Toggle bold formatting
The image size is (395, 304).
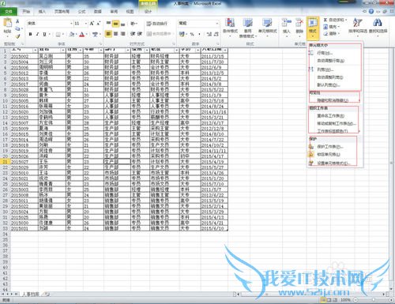(x=30, y=34)
